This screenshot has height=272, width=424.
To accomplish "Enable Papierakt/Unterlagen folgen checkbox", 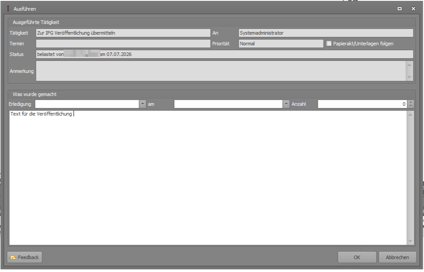I will coord(329,43).
